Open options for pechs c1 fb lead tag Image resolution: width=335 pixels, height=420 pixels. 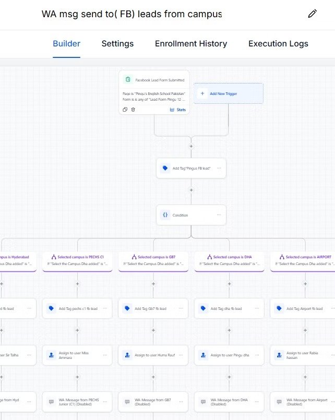click(x=105, y=308)
